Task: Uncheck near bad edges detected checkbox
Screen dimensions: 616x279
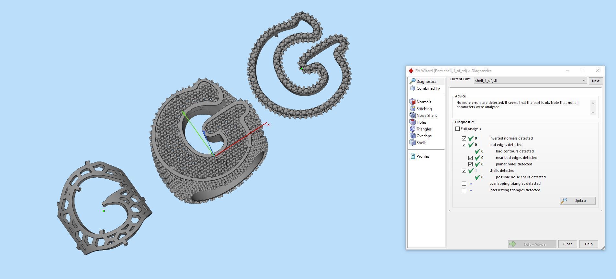Action: [x=470, y=158]
